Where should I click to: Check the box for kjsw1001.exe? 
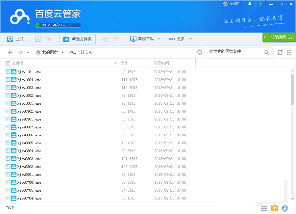coord(8,103)
